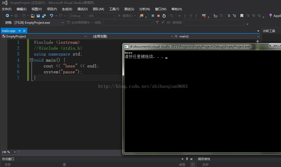Image resolution: width=281 pixels, height=167 pixels.
Task: Open the Team menu
Action: click(98, 9)
